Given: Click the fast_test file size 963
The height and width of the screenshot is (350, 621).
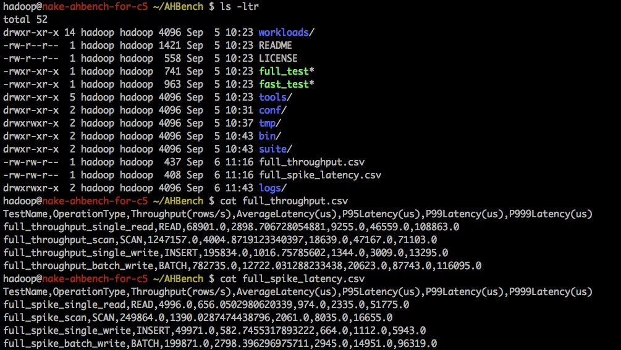Looking at the screenshot, I should [x=172, y=84].
